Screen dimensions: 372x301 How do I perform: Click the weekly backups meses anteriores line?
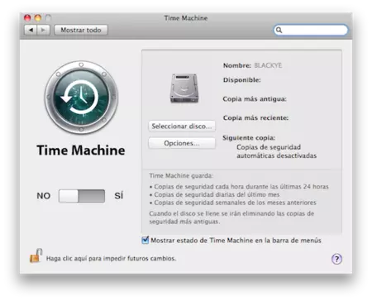coord(233,203)
